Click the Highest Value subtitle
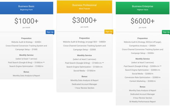 click(x=143, y=10)
